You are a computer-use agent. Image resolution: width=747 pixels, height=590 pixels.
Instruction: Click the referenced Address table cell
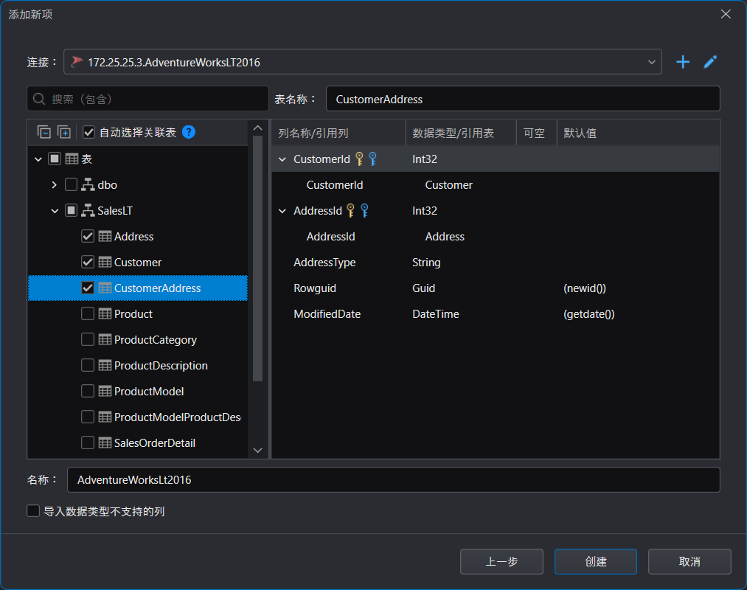point(445,237)
